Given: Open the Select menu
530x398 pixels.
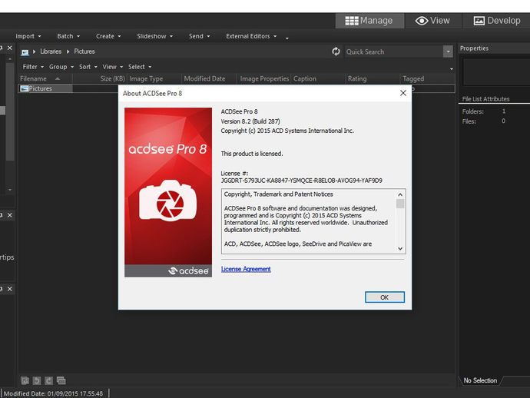Looking at the screenshot, I should point(140,67).
